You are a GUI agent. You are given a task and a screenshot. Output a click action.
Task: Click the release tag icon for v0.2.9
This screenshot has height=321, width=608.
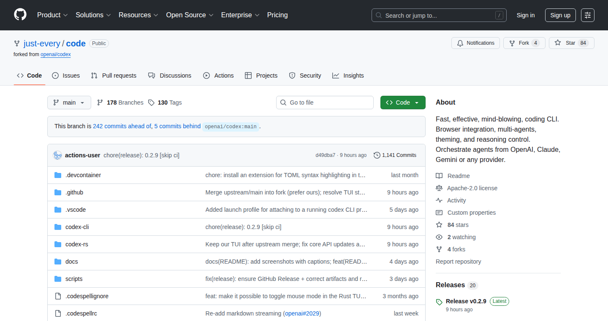pyautogui.click(x=439, y=302)
